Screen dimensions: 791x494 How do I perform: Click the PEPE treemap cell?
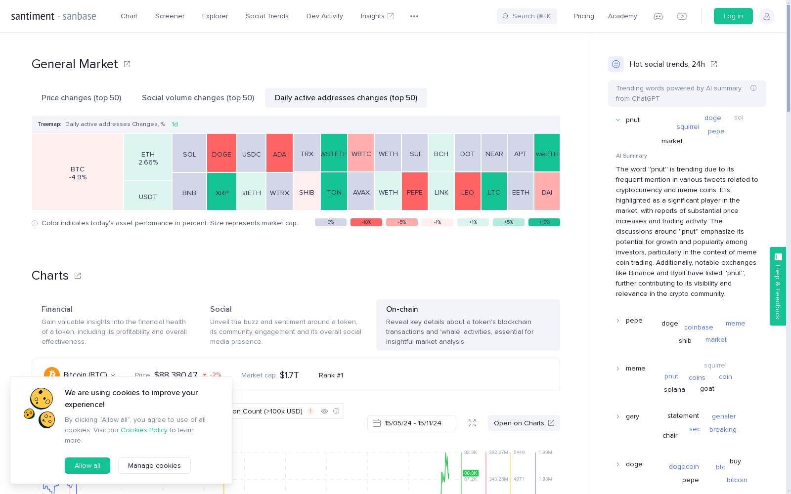pyautogui.click(x=415, y=192)
